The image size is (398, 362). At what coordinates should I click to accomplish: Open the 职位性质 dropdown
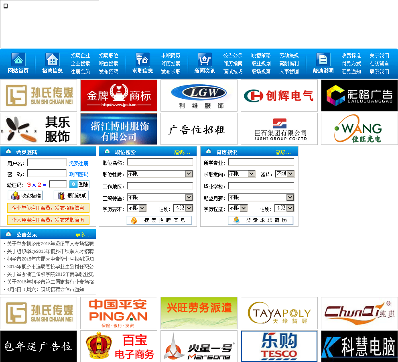(160, 174)
